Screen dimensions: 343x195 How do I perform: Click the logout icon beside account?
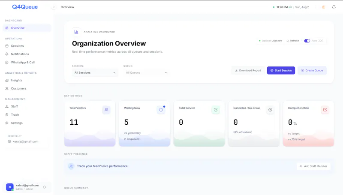(x=45, y=187)
